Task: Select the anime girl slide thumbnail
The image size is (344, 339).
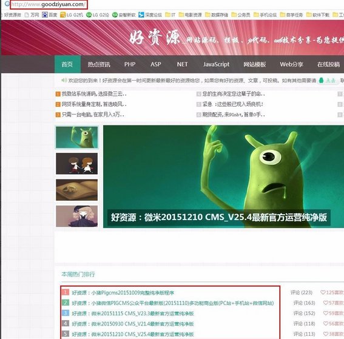Action: tap(77, 216)
